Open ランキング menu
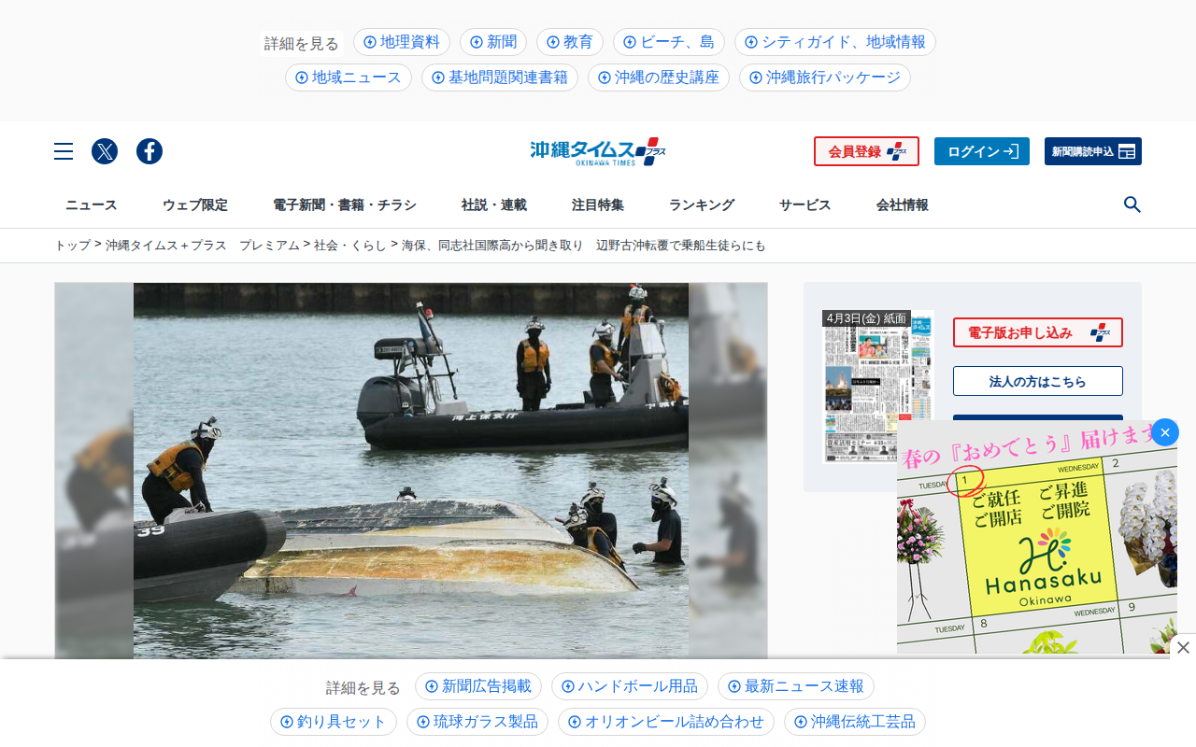The image size is (1196, 747). click(x=702, y=204)
